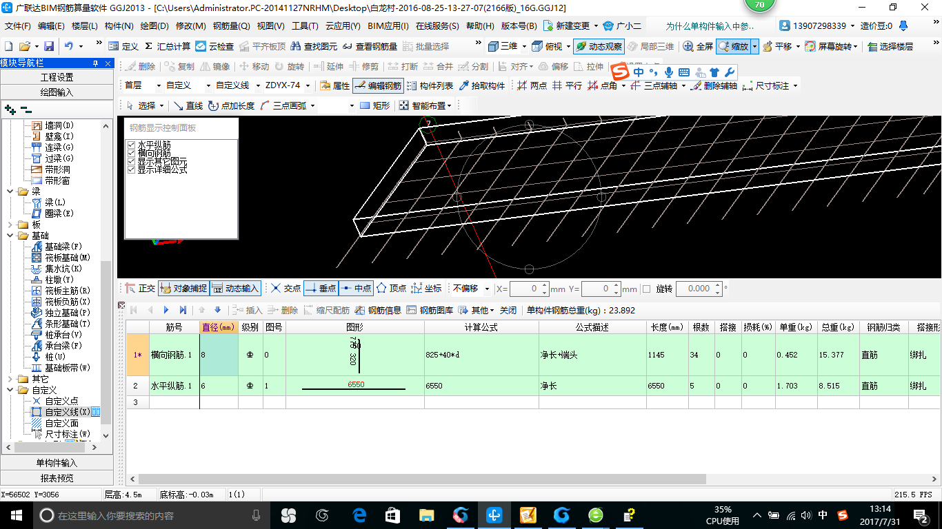The height and width of the screenshot is (529, 942).
Task: Open the 帮助(H) menu
Action: coord(480,26)
